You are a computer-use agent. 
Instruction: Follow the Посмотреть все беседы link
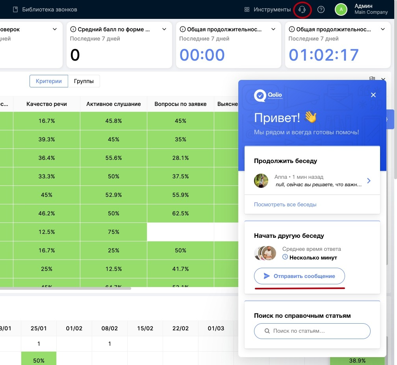point(285,204)
